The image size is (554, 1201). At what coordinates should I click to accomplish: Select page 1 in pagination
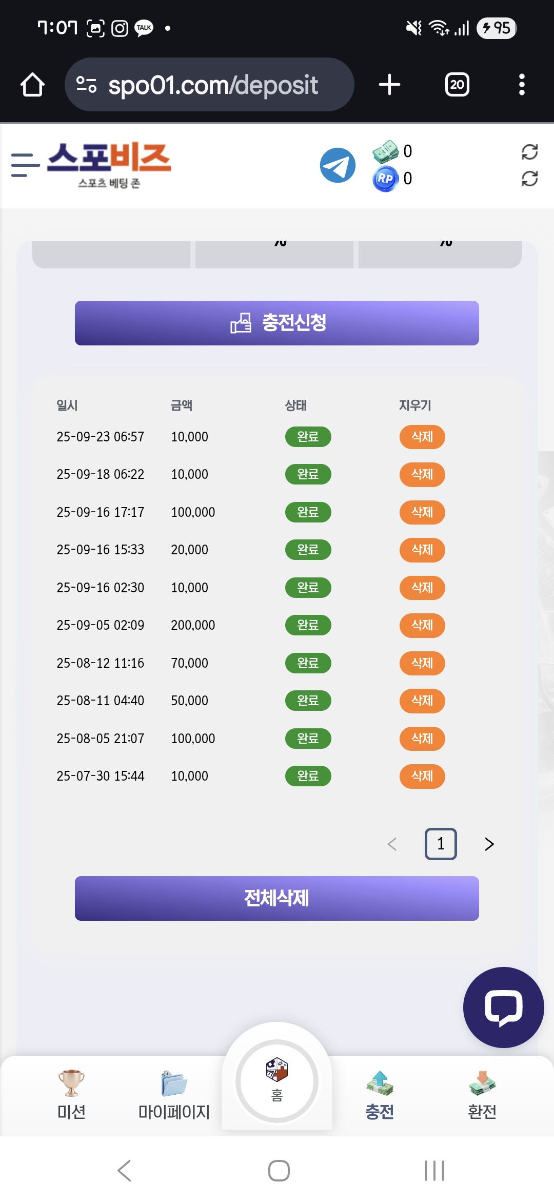pos(441,844)
